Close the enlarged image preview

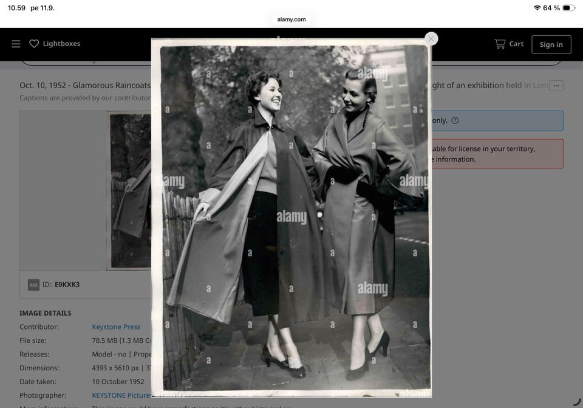[431, 39]
